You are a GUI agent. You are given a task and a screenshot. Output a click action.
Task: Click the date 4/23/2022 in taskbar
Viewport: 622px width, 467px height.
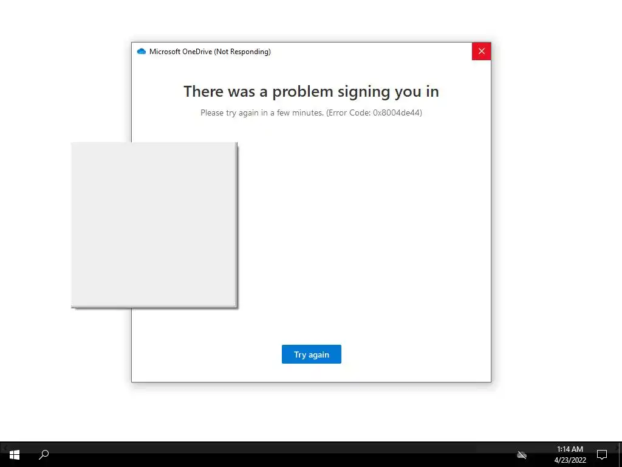pos(570,460)
